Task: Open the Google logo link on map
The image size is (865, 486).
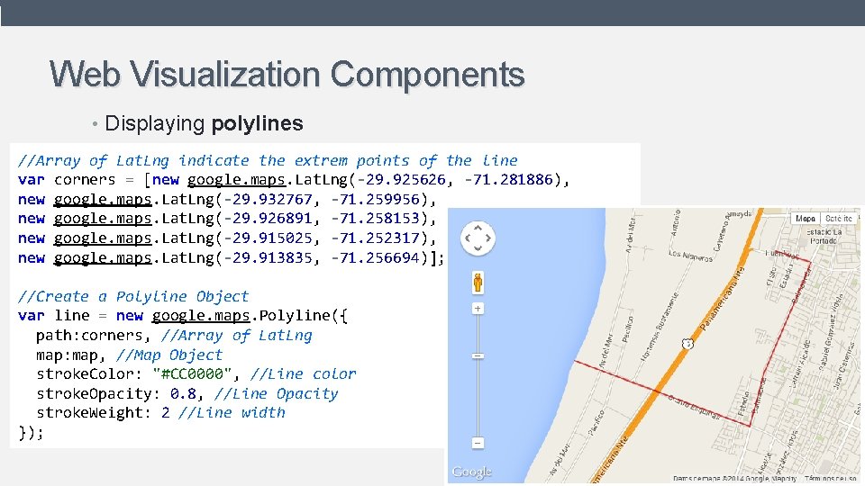Action: tap(471, 472)
